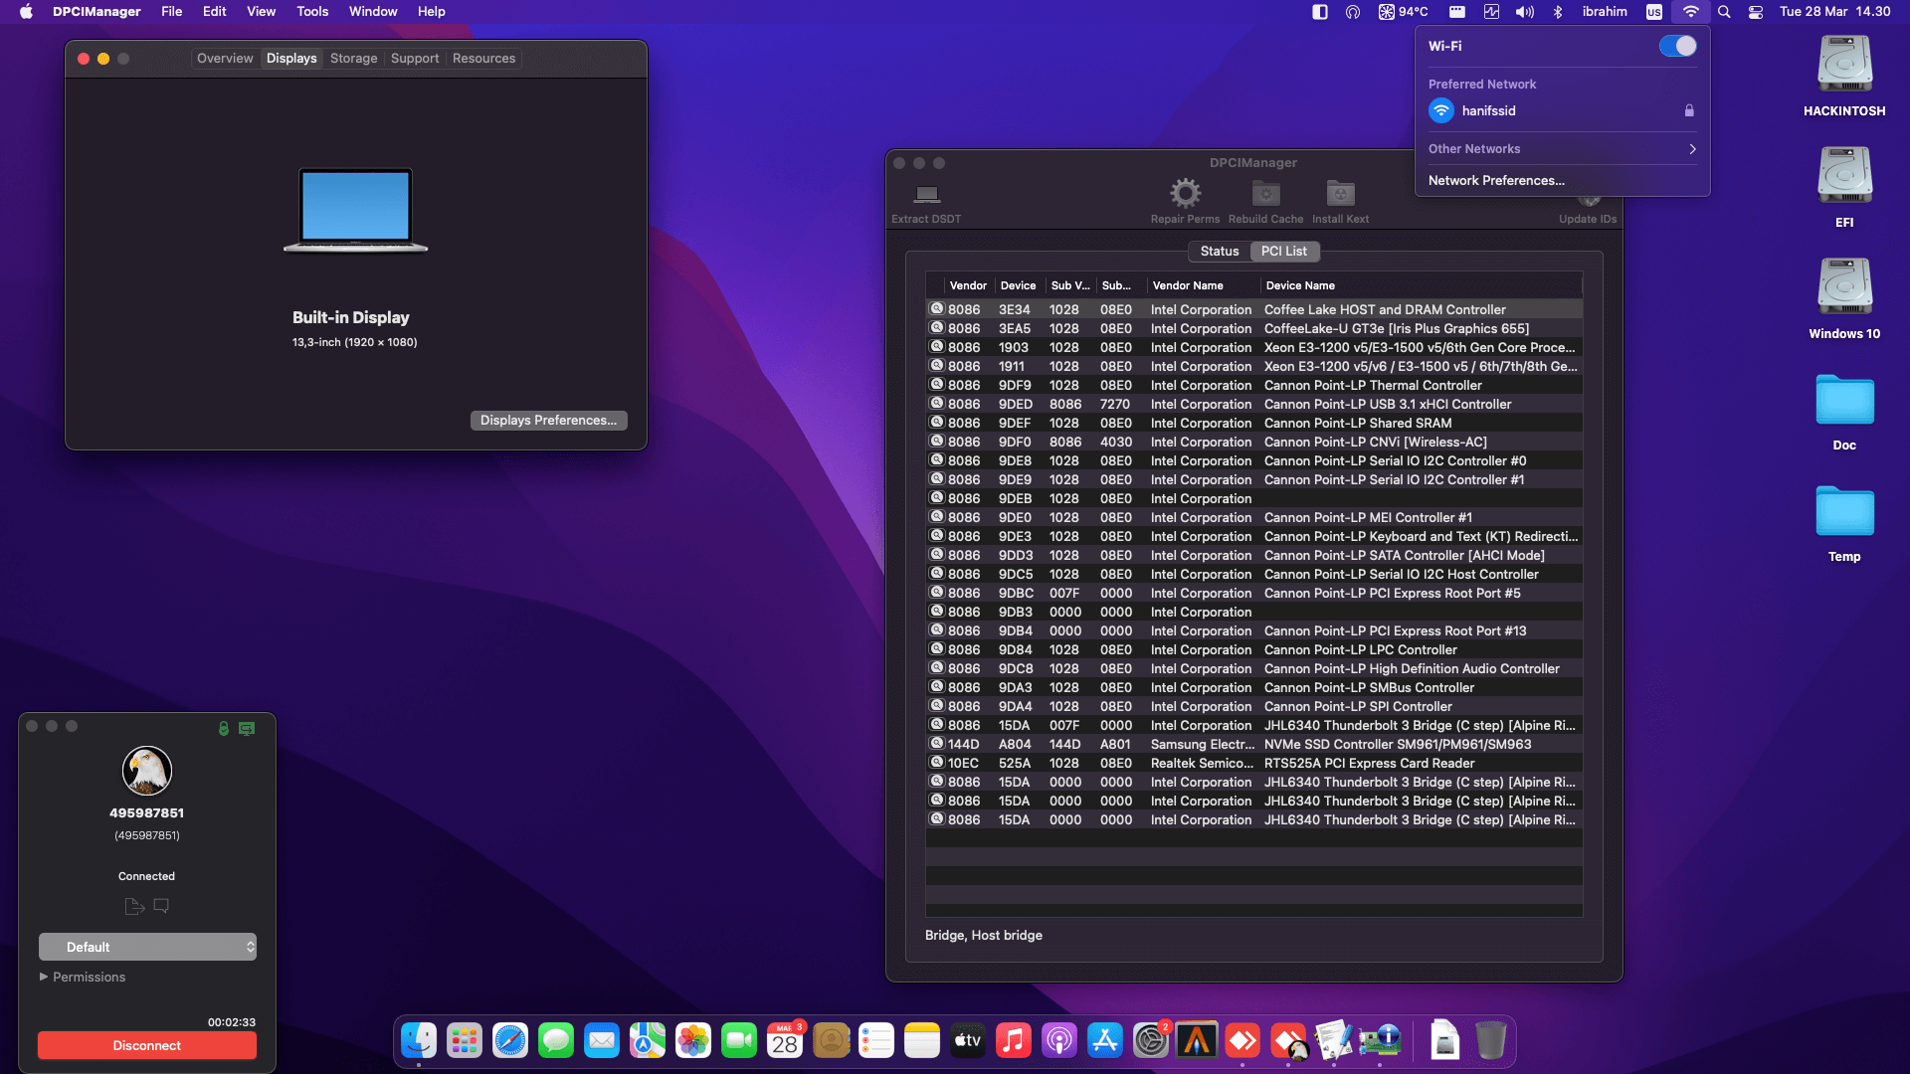
Task: Click the Extract DSDT toolbar icon
Action: pyautogui.click(x=926, y=197)
